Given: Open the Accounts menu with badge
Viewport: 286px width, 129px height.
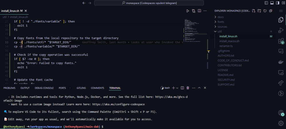Looking at the screenshot, I should click(281, 113).
